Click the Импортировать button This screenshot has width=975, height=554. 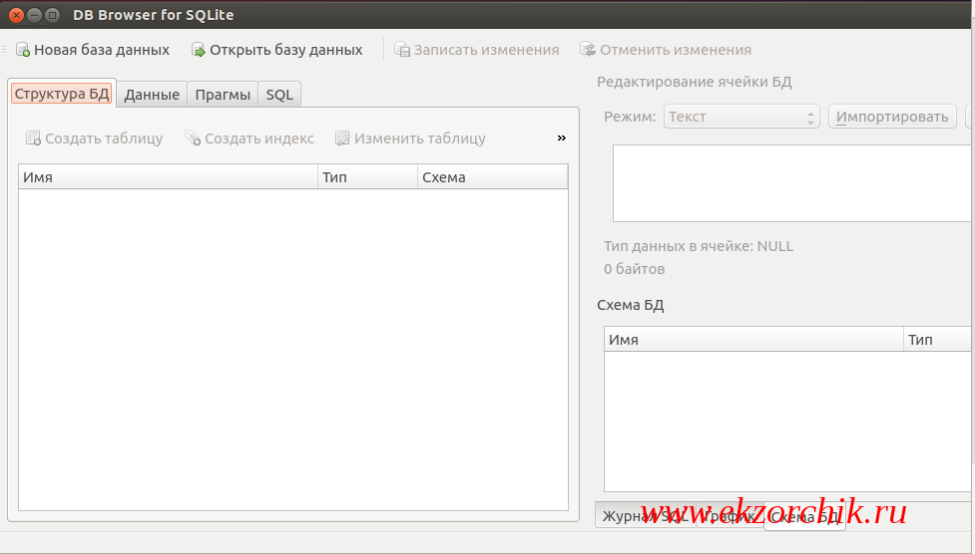tap(892, 117)
